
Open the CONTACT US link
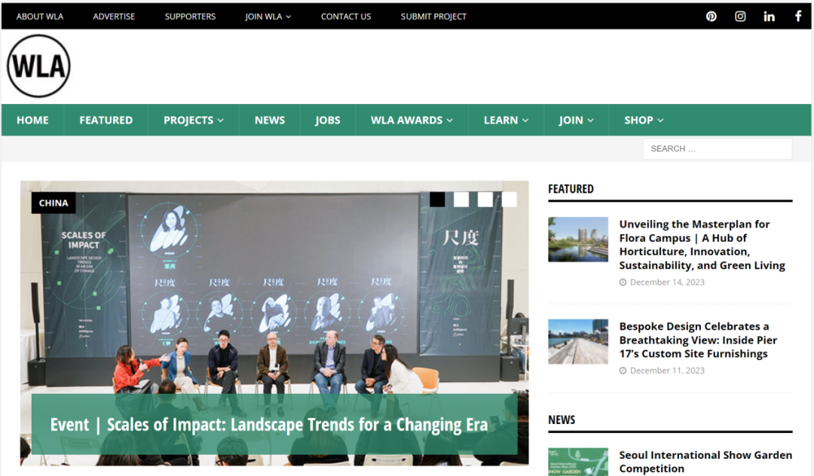pos(346,17)
